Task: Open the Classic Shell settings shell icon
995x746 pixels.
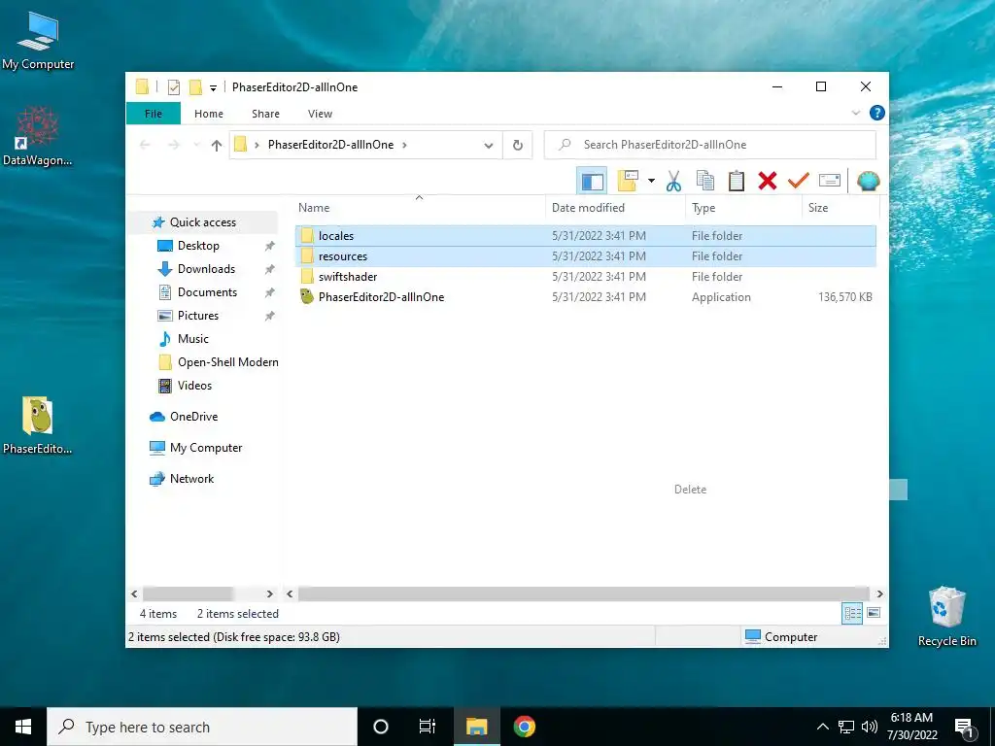Action: 868,181
